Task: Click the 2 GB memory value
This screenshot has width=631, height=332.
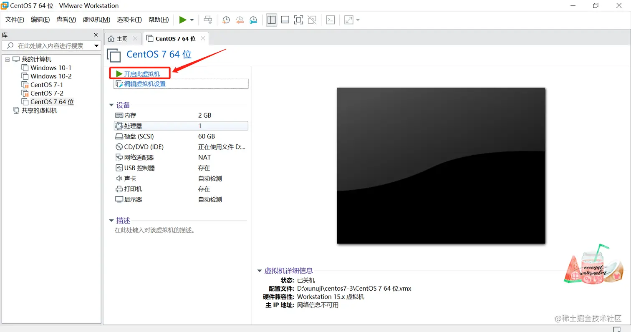Action: click(205, 115)
